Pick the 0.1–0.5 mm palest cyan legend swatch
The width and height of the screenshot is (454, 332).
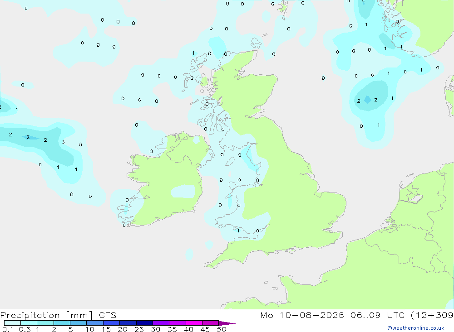[12, 323]
